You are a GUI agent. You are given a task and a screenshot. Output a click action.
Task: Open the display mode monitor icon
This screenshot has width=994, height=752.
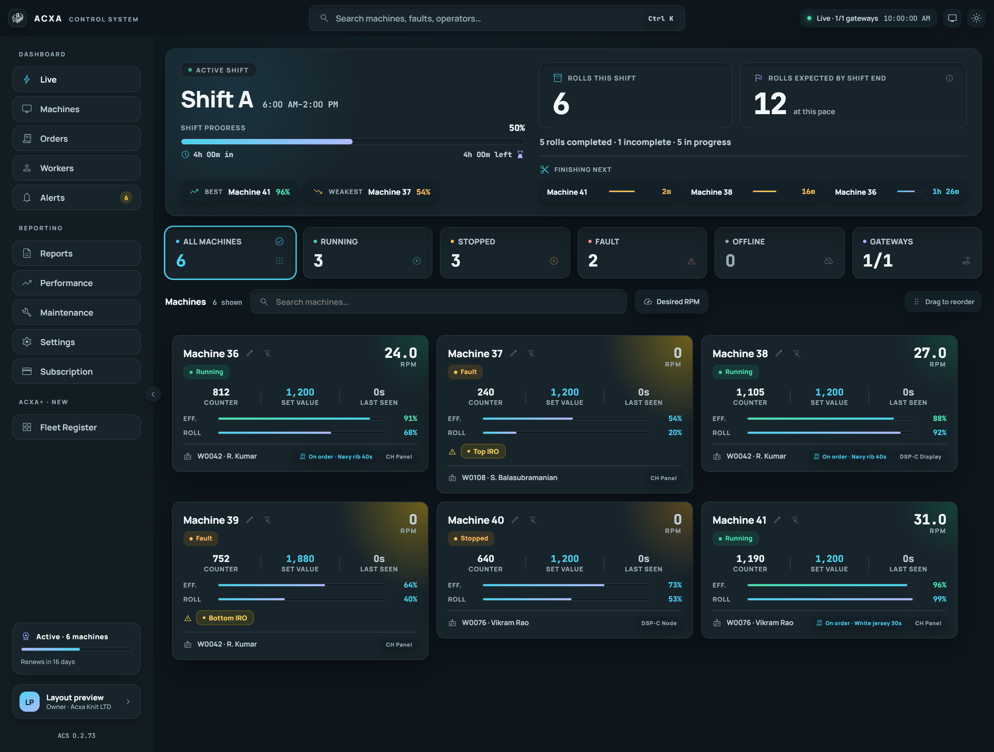(952, 18)
